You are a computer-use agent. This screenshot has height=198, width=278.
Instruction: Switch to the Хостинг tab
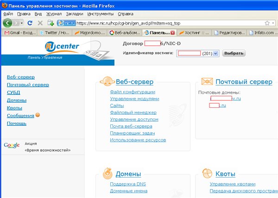194,33
